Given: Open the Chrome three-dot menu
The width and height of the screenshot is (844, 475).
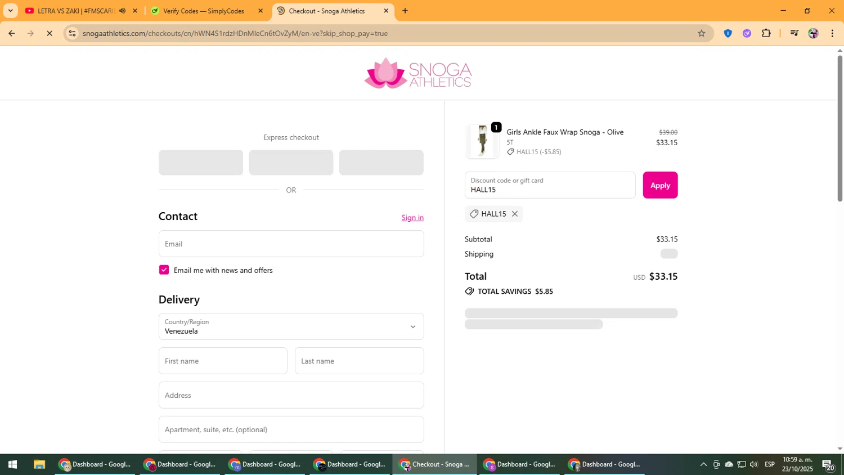Looking at the screenshot, I should 832,33.
